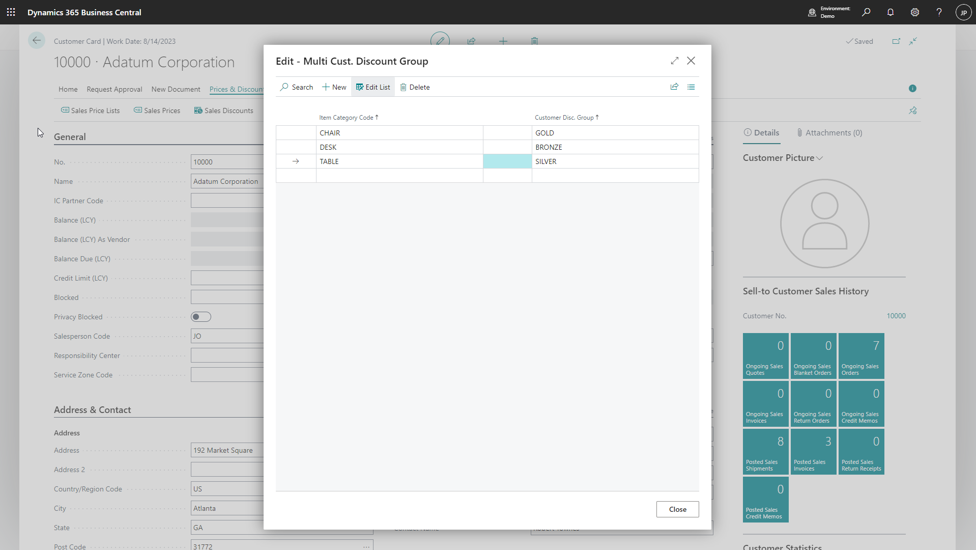Open the Ongoing Sales Quotes tile
The image size is (976, 550).
point(766,356)
